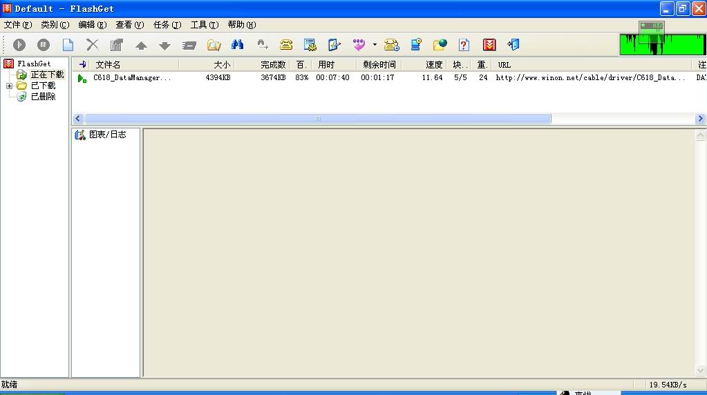Click the gray card icon next to down arrow
Viewport: 707px width, 395px height.
(189, 45)
